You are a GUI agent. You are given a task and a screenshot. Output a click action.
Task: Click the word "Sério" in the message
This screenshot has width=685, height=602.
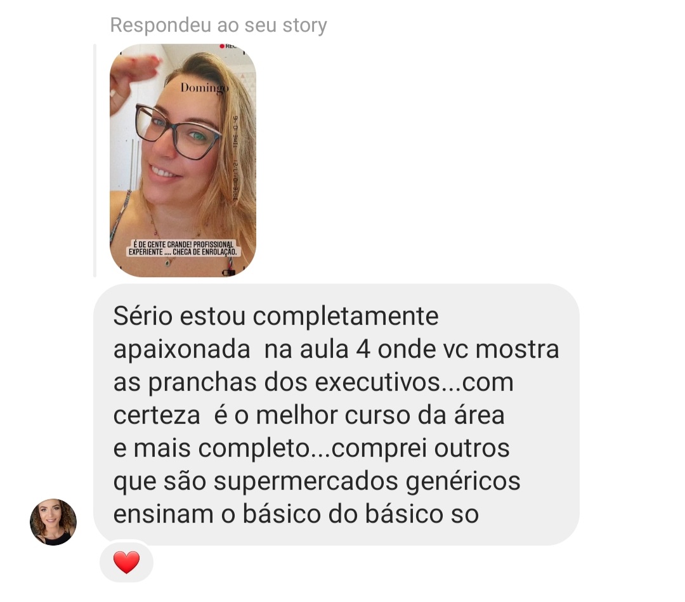click(143, 316)
